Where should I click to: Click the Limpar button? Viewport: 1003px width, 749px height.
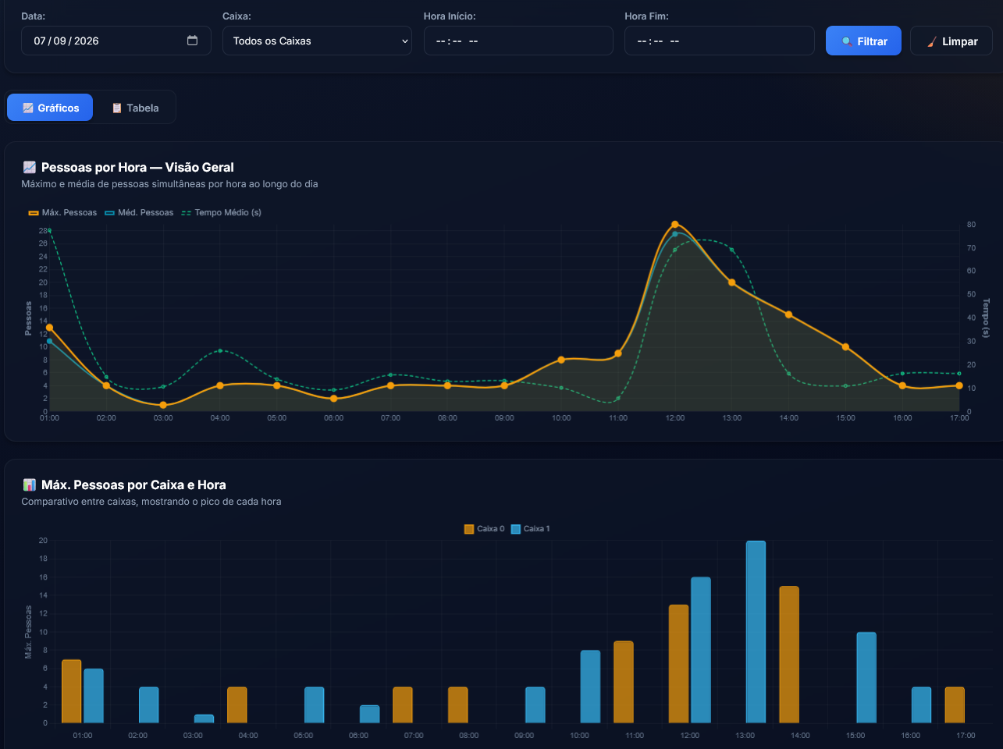point(951,41)
